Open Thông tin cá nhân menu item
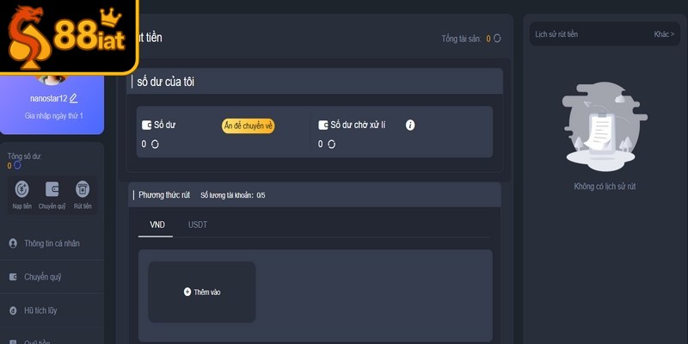 pos(52,243)
